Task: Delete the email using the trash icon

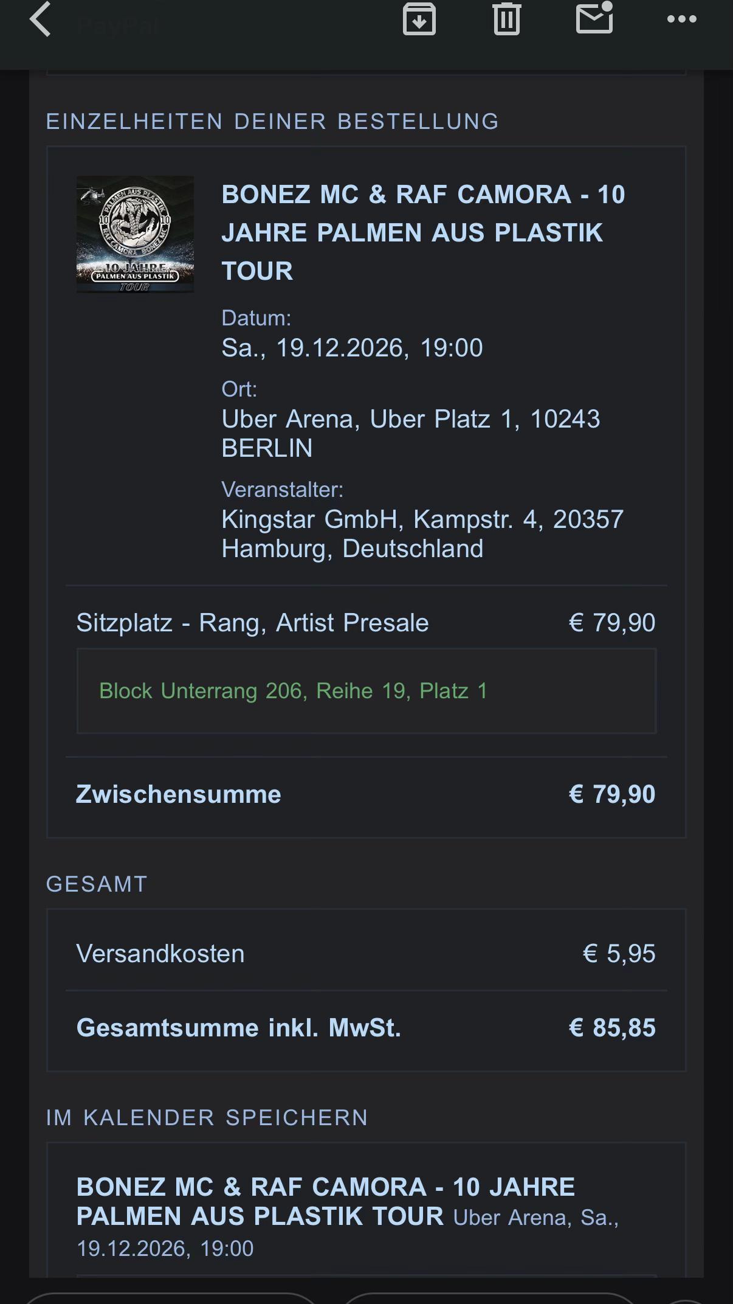Action: tap(507, 19)
